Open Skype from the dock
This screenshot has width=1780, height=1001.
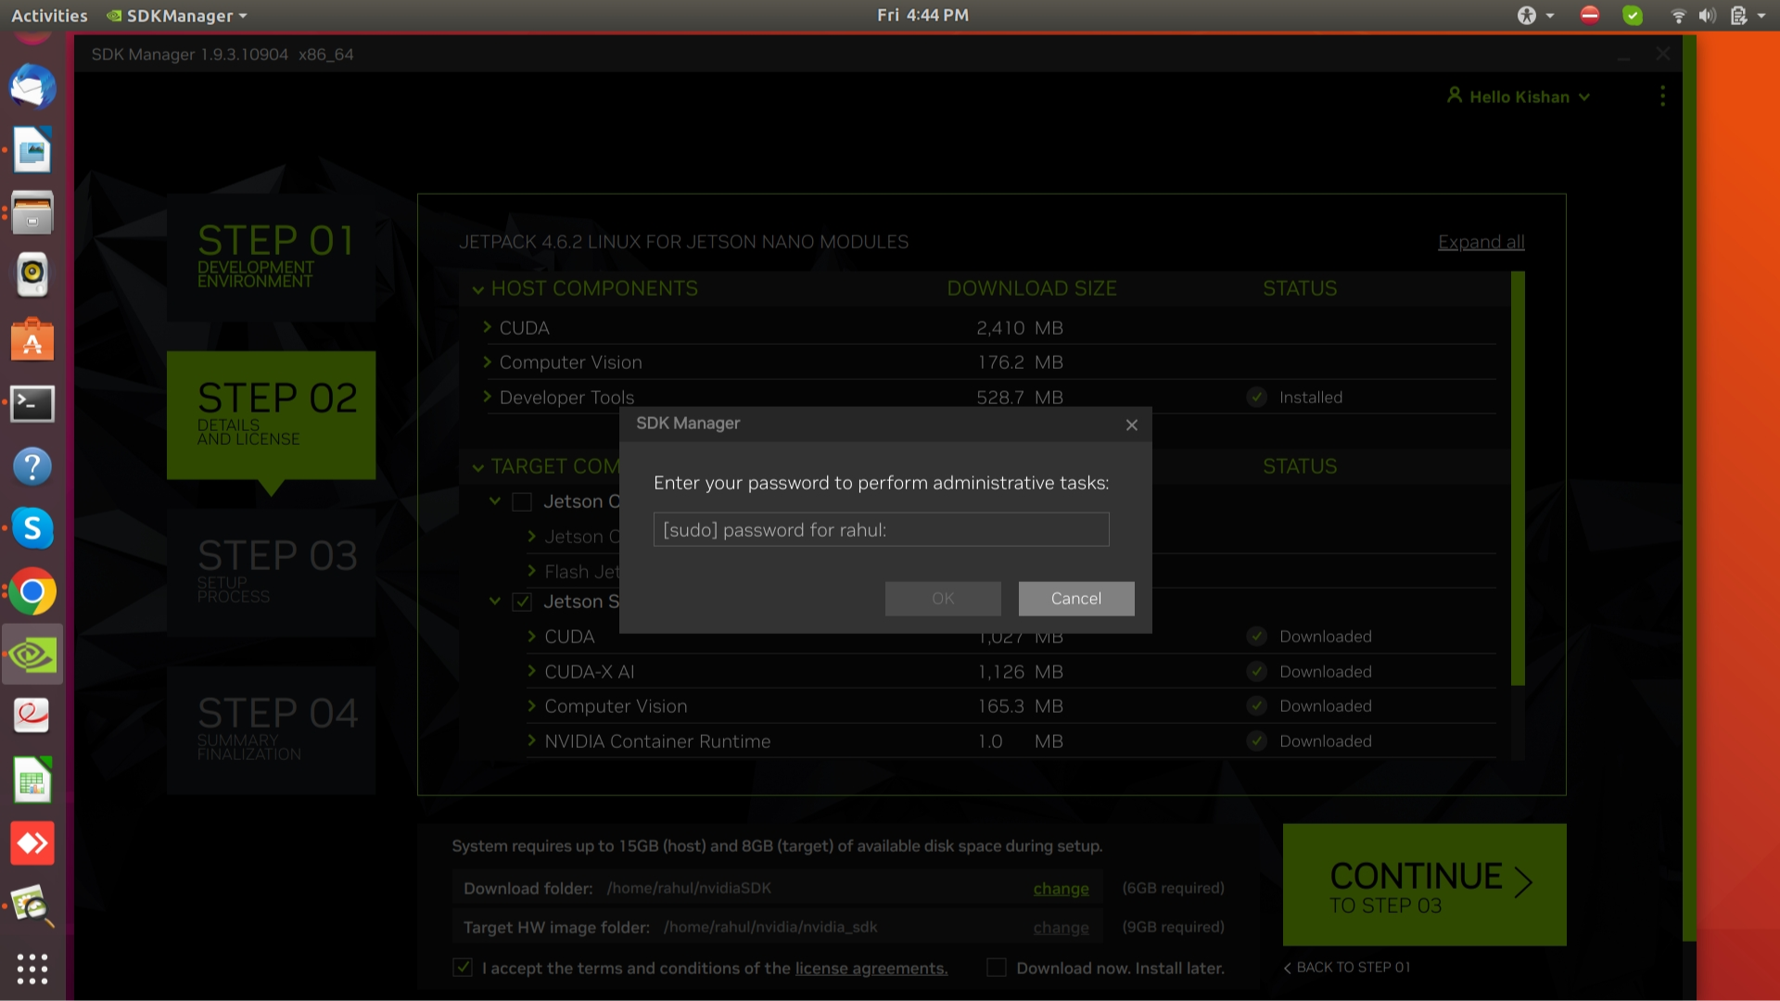click(x=32, y=528)
